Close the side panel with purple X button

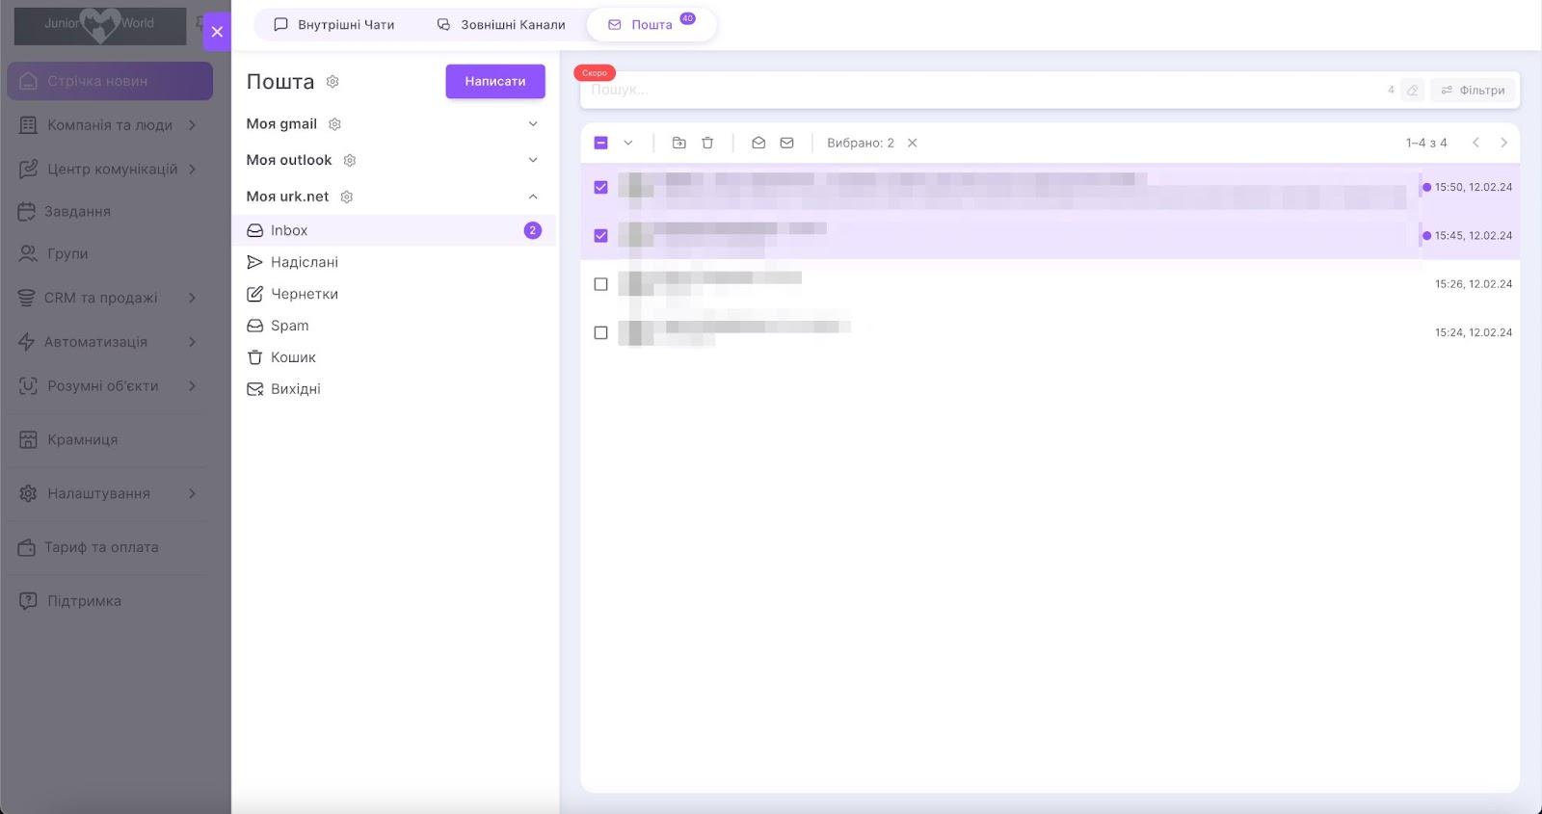(x=217, y=32)
